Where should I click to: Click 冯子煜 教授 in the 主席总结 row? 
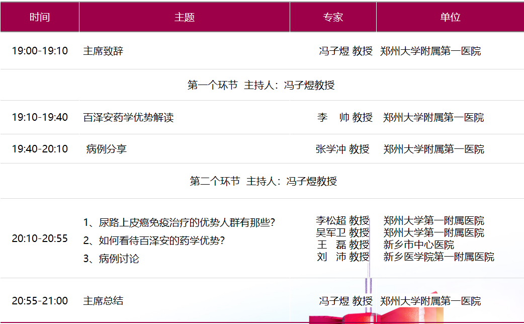(345, 301)
